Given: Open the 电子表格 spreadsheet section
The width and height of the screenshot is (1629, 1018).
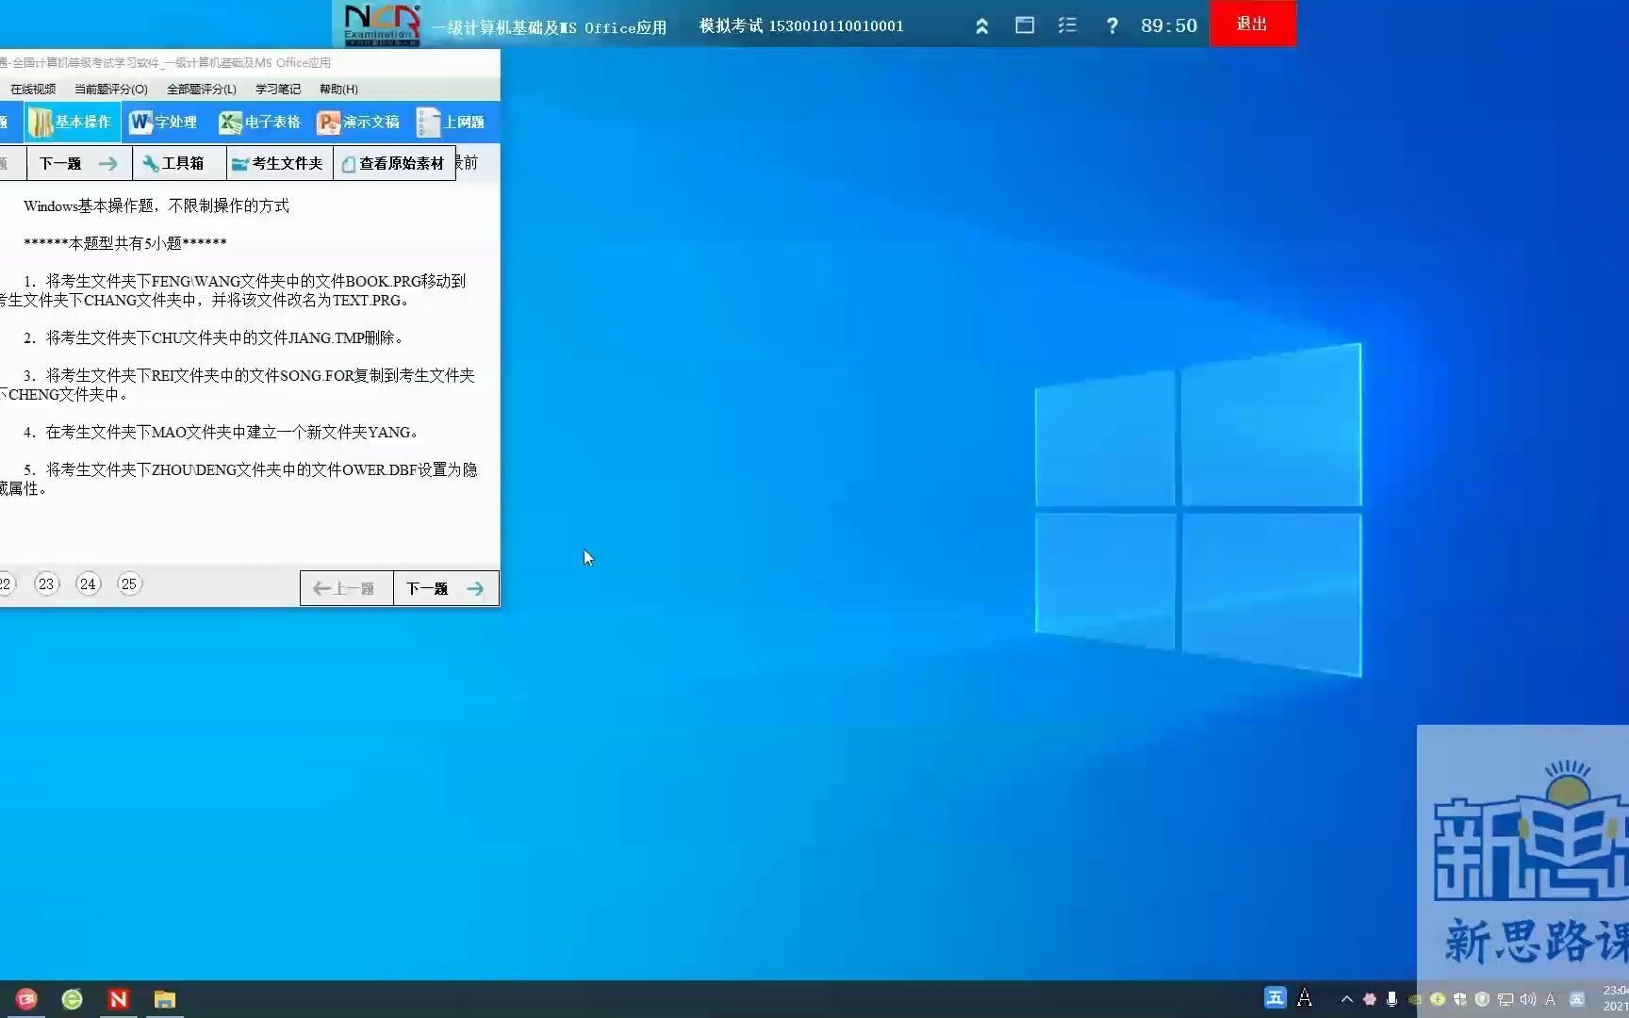Looking at the screenshot, I should click(259, 122).
